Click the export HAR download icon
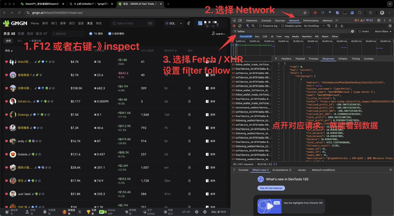 [x=342, y=26]
